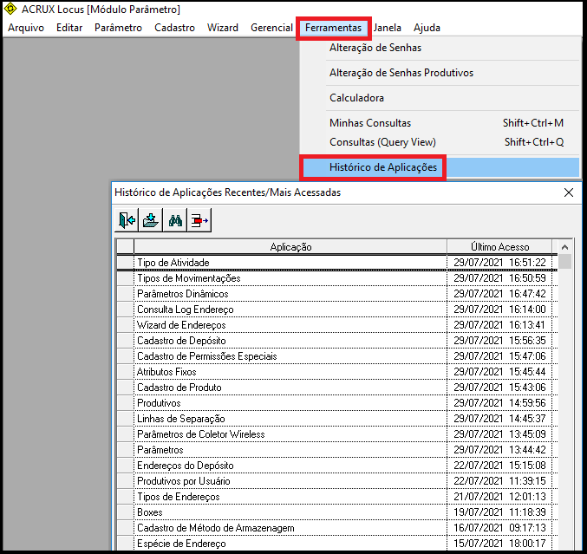Select Minhas Consultas menu entry
The height and width of the screenshot is (554, 587).
click(440, 123)
